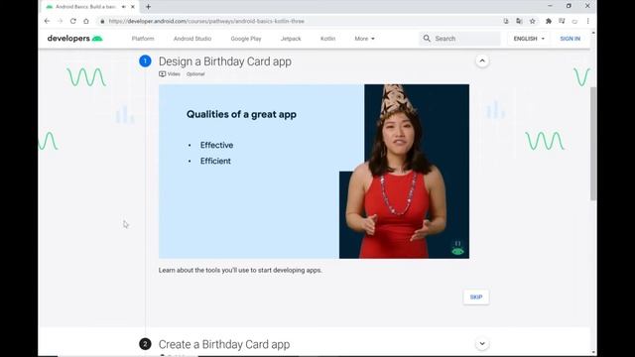Click the translate page icon
This screenshot has height=357, width=635.
coord(519,21)
